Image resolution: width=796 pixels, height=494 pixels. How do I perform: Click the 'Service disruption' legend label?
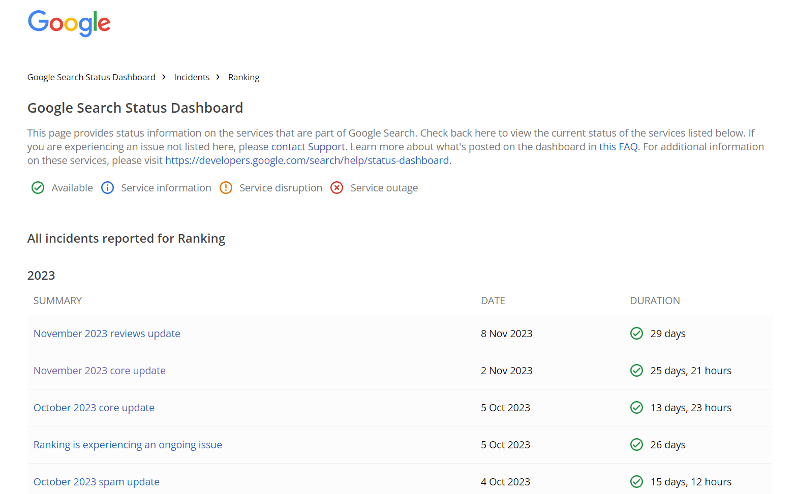click(x=281, y=188)
